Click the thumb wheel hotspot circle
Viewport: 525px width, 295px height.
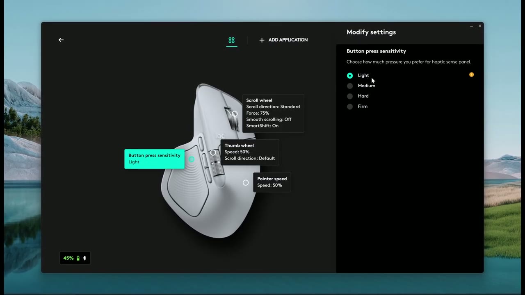point(213,152)
